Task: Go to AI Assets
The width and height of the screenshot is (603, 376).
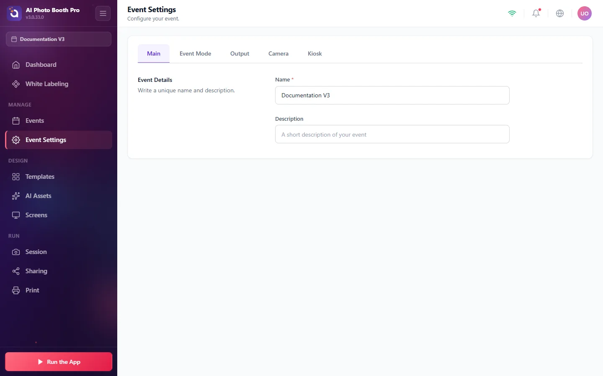Action: pyautogui.click(x=59, y=196)
